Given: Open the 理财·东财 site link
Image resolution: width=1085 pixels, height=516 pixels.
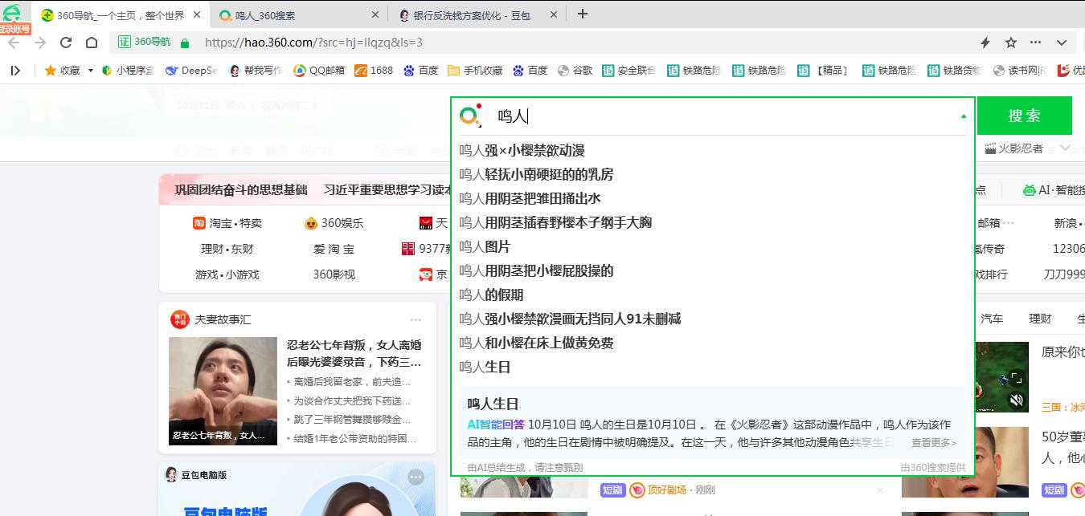Looking at the screenshot, I should (x=227, y=249).
